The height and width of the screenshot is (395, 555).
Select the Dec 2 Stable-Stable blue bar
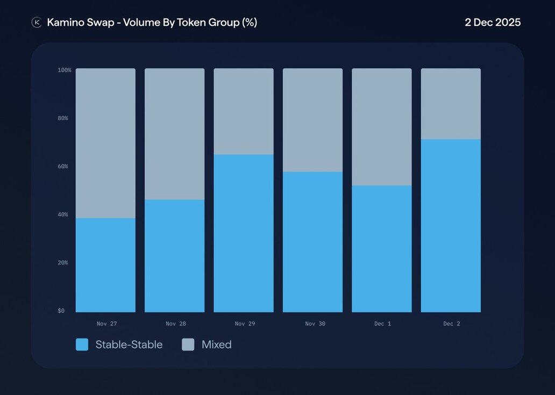[x=451, y=226]
